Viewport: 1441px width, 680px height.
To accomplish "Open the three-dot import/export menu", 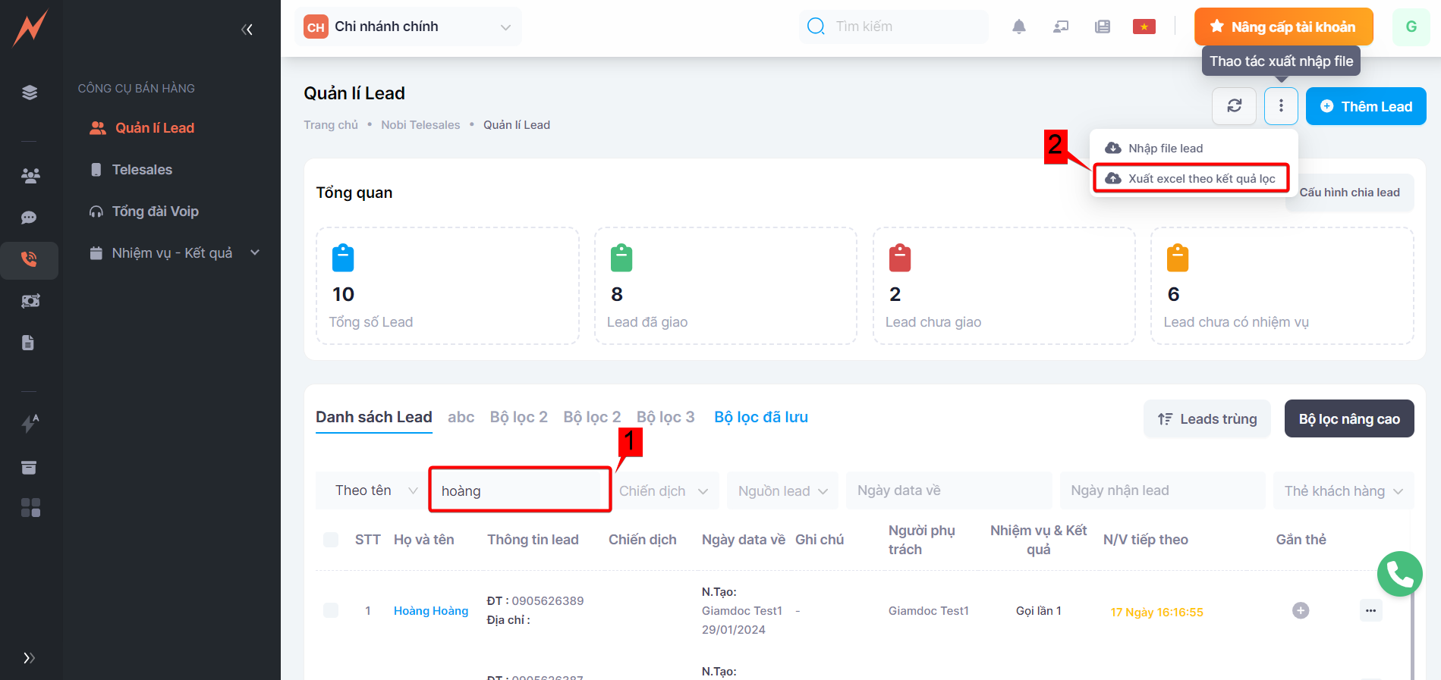I will tap(1280, 106).
